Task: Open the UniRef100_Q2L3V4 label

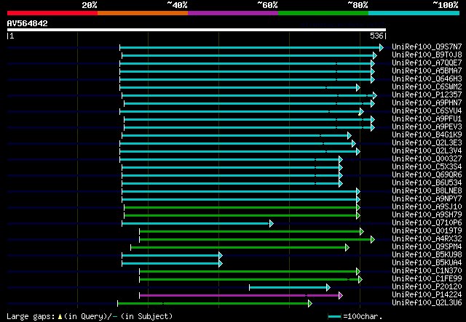Action: [427, 150]
